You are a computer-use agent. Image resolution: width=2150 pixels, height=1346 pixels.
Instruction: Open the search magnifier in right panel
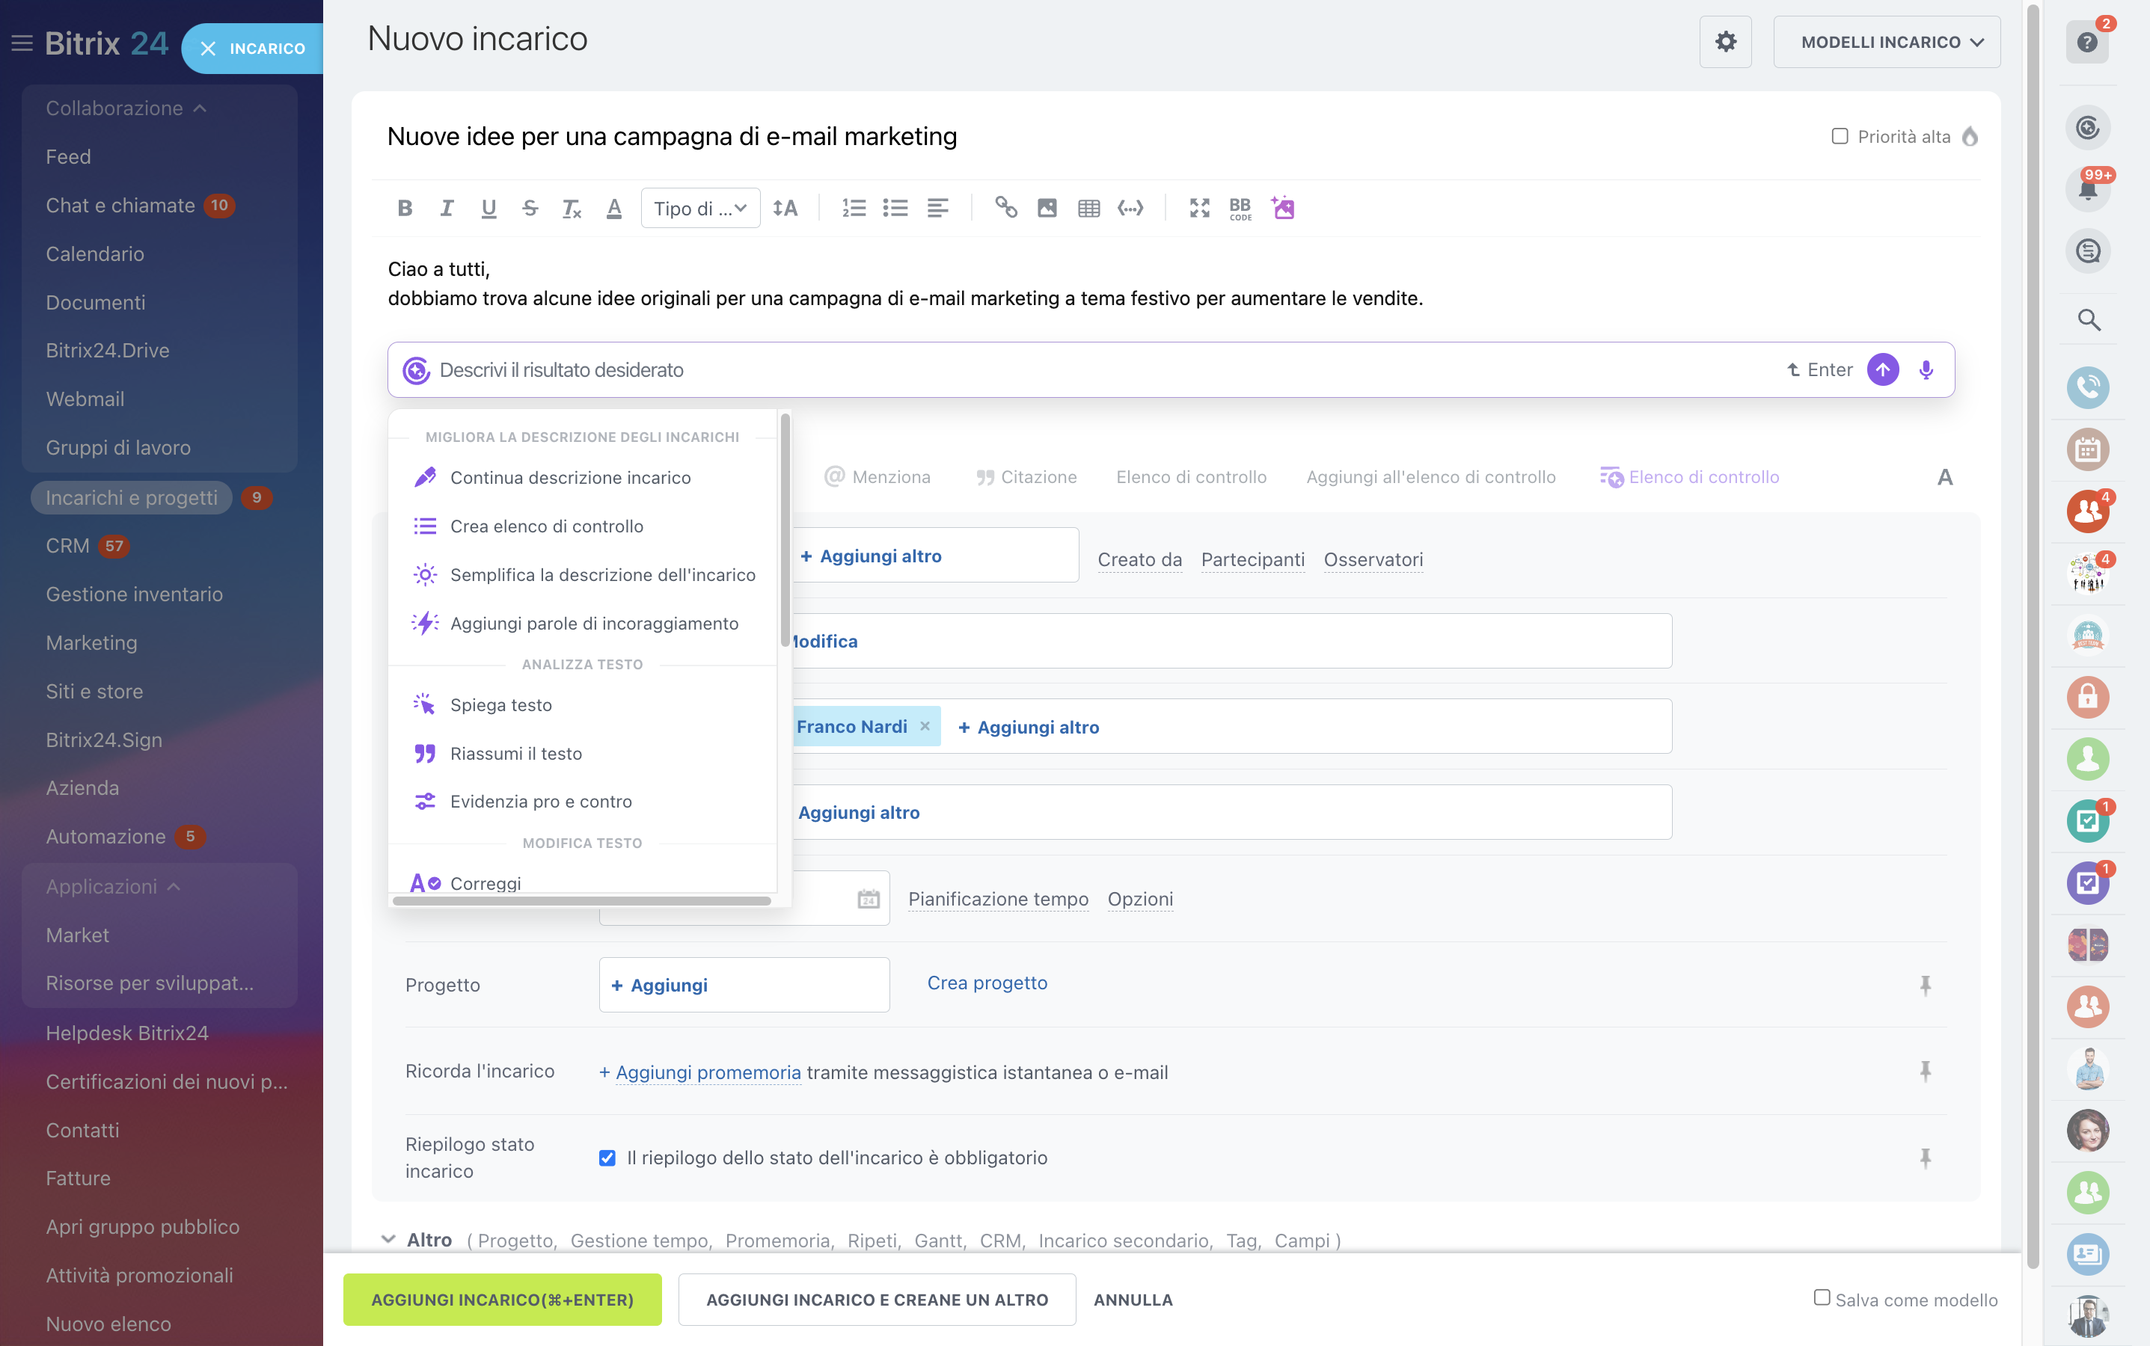tap(2089, 321)
